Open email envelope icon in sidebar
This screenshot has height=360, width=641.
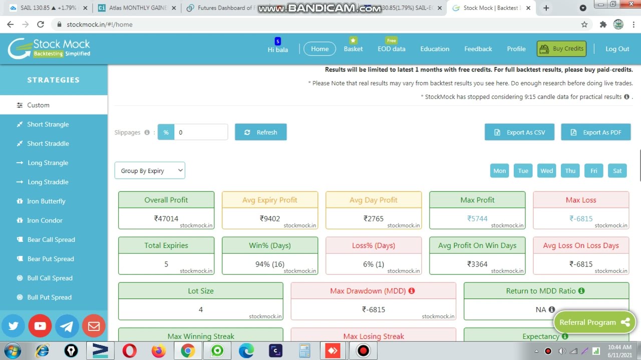coord(94,326)
